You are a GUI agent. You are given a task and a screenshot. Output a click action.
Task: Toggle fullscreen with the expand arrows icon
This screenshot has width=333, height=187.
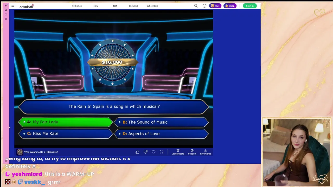(x=162, y=152)
